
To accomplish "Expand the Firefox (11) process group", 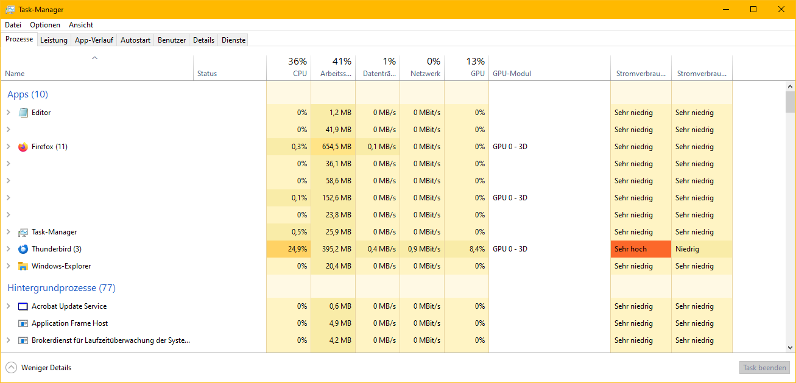I will coord(9,147).
